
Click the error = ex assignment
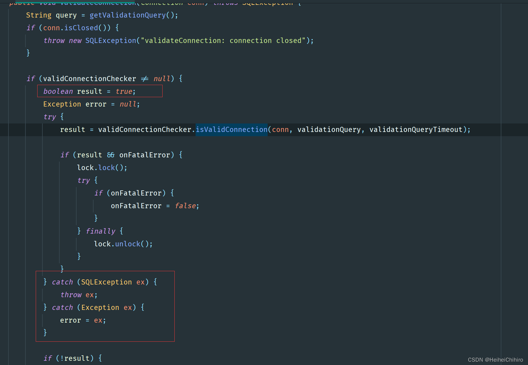pyautogui.click(x=83, y=320)
